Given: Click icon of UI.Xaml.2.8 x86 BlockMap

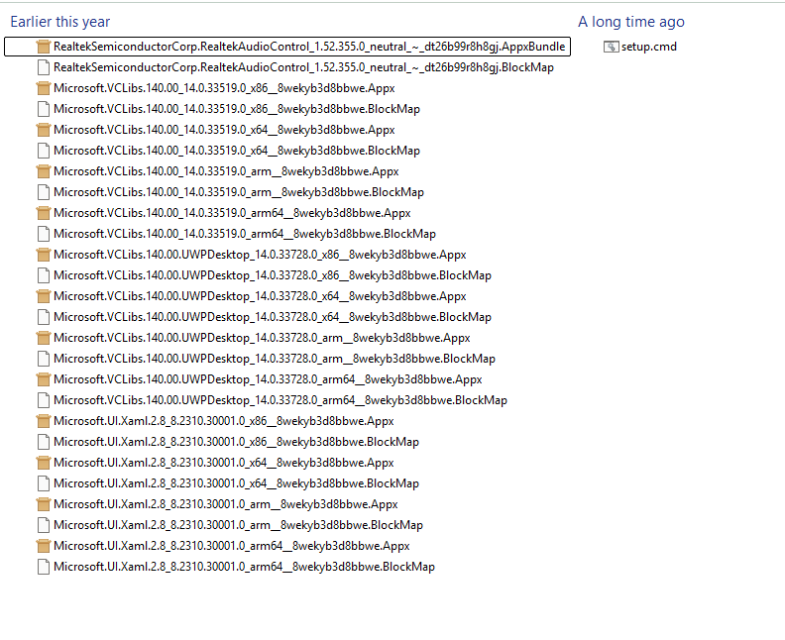Looking at the screenshot, I should click(44, 441).
